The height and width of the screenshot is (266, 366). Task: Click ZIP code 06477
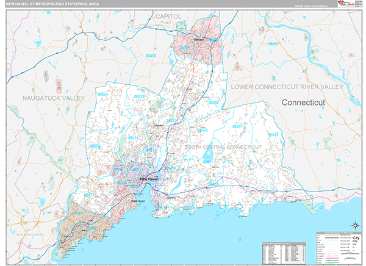tap(89, 195)
